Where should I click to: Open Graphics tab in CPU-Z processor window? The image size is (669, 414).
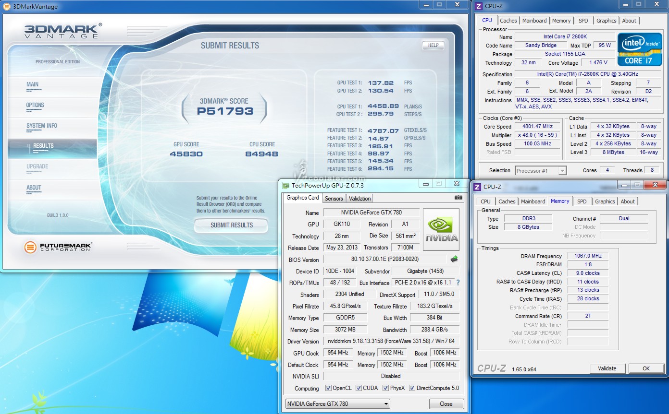coord(607,21)
